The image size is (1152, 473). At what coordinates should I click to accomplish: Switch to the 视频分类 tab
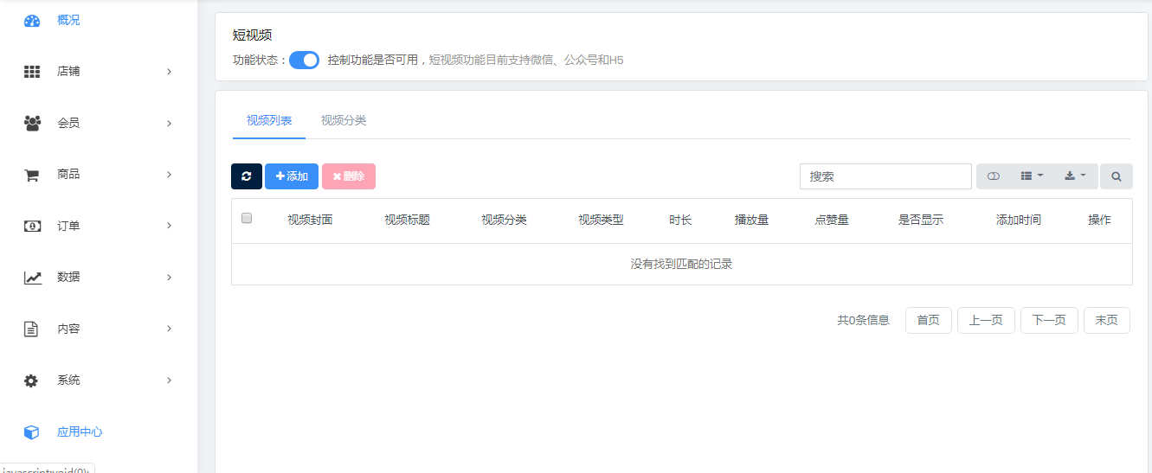[344, 120]
